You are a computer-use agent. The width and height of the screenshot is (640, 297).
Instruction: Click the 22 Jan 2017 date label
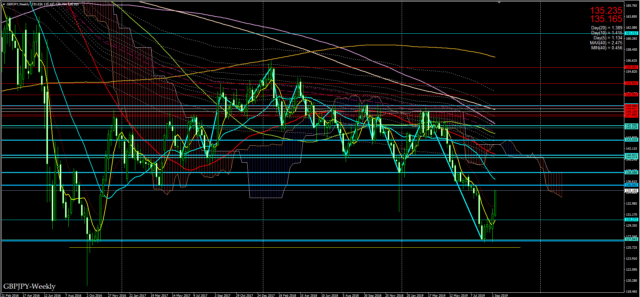pos(138,295)
